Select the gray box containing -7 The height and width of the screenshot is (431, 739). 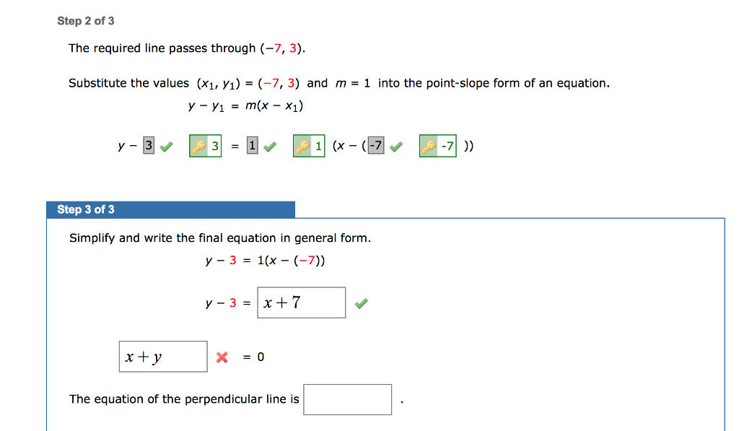pos(375,146)
